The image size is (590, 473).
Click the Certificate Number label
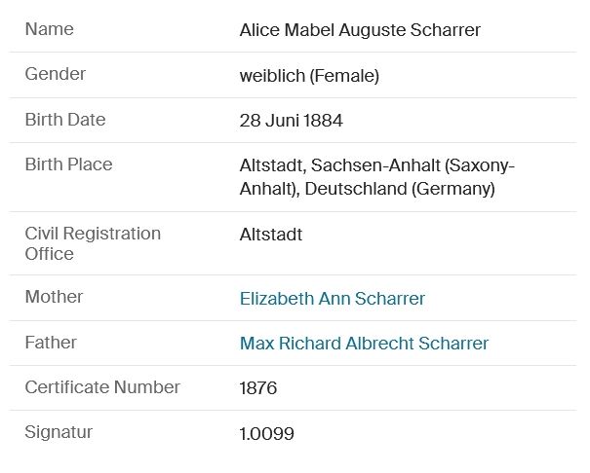tap(102, 387)
